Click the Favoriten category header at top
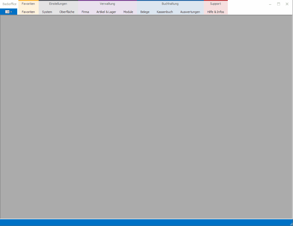293x226 pixels. pyautogui.click(x=28, y=4)
